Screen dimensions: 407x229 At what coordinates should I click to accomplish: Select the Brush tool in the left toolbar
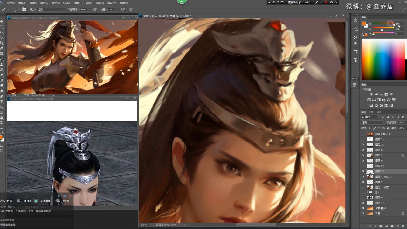click(2, 59)
